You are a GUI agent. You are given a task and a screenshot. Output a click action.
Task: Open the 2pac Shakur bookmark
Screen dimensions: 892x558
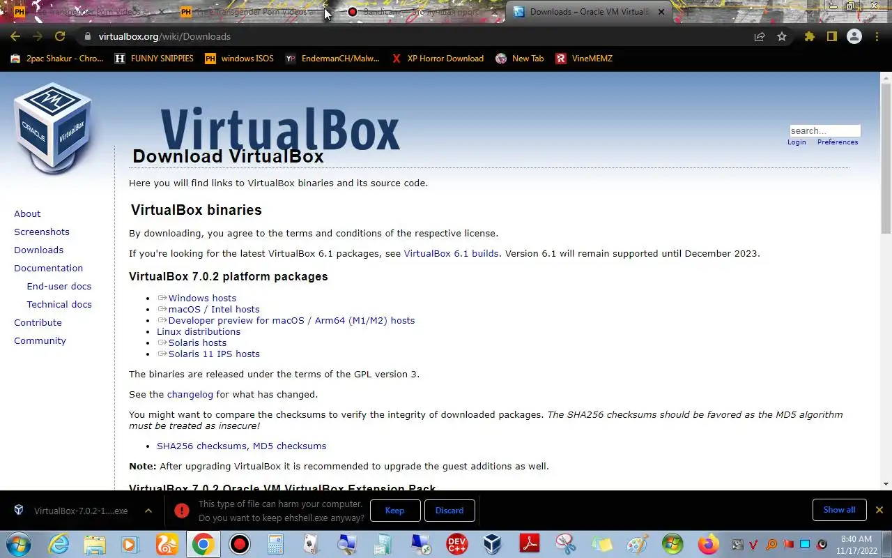(x=57, y=59)
